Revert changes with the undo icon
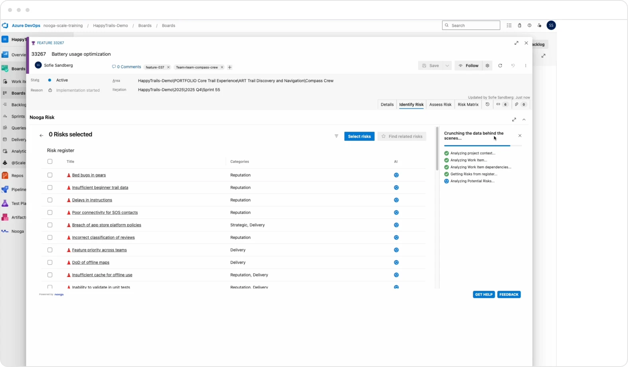Image resolution: width=628 pixels, height=367 pixels. click(513, 66)
